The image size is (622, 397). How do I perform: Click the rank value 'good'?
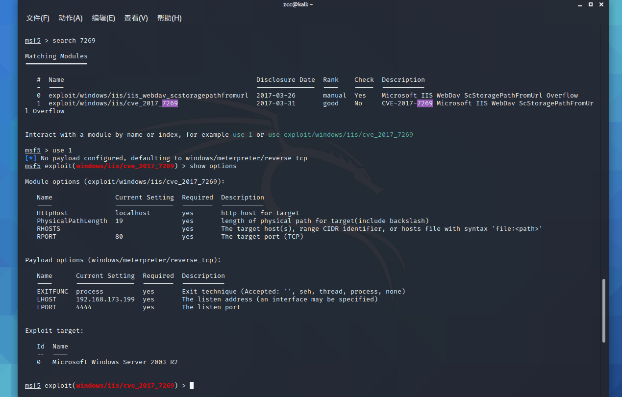(331, 103)
